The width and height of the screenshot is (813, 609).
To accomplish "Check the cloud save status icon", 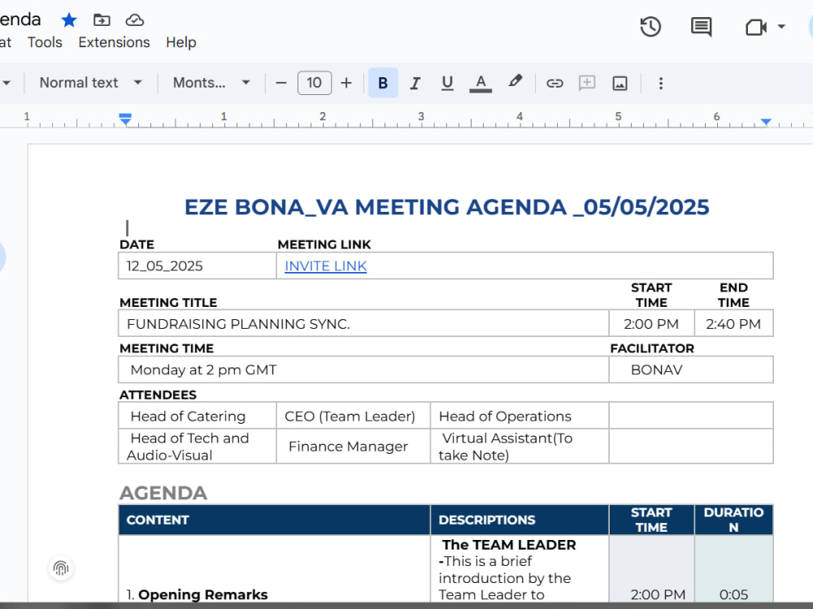I will tap(135, 20).
